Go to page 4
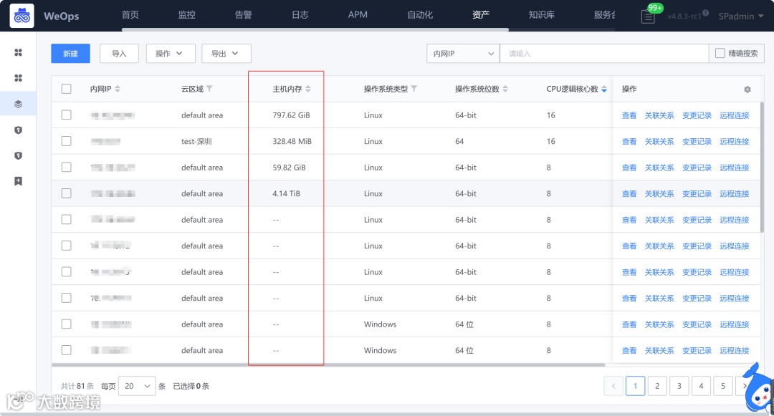The image size is (774, 416). [x=701, y=386]
